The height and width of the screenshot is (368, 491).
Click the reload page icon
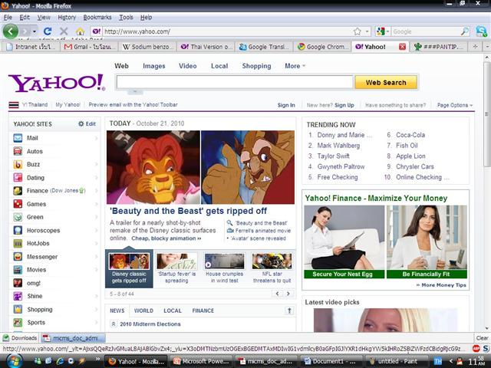(x=48, y=31)
